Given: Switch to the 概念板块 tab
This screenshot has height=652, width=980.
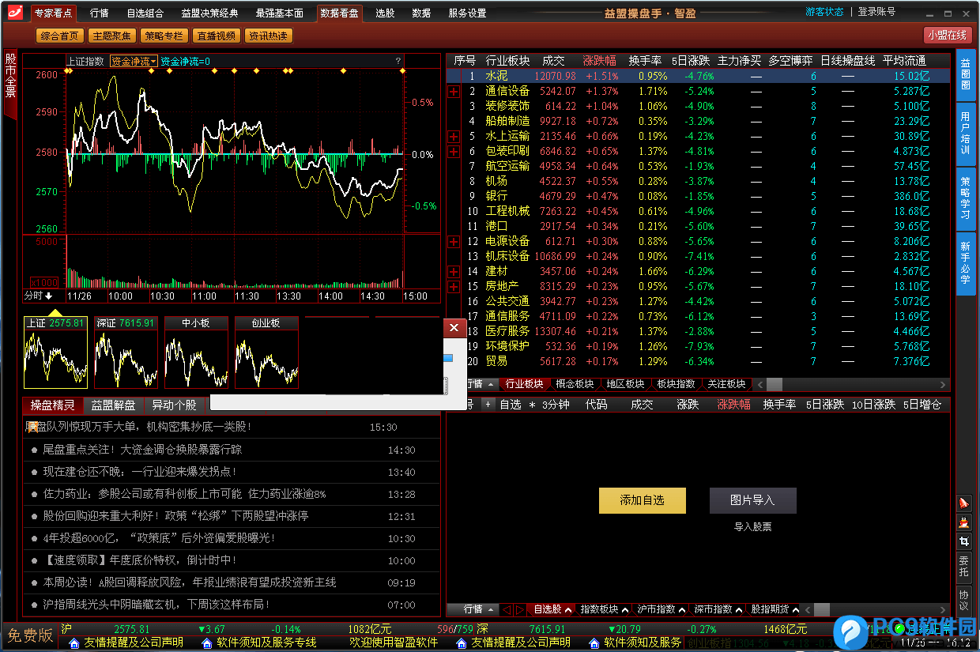Looking at the screenshot, I should coord(575,384).
